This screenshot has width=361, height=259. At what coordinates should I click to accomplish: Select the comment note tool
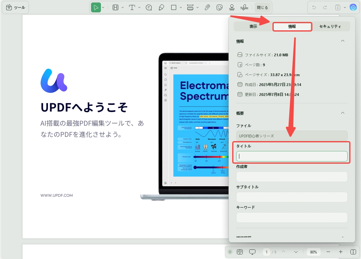(149, 8)
